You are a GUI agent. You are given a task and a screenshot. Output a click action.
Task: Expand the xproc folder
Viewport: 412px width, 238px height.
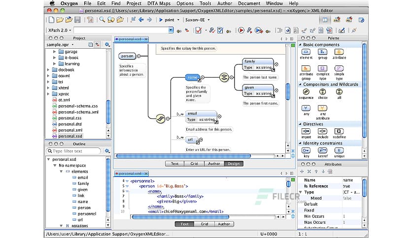pyautogui.click(x=48, y=94)
